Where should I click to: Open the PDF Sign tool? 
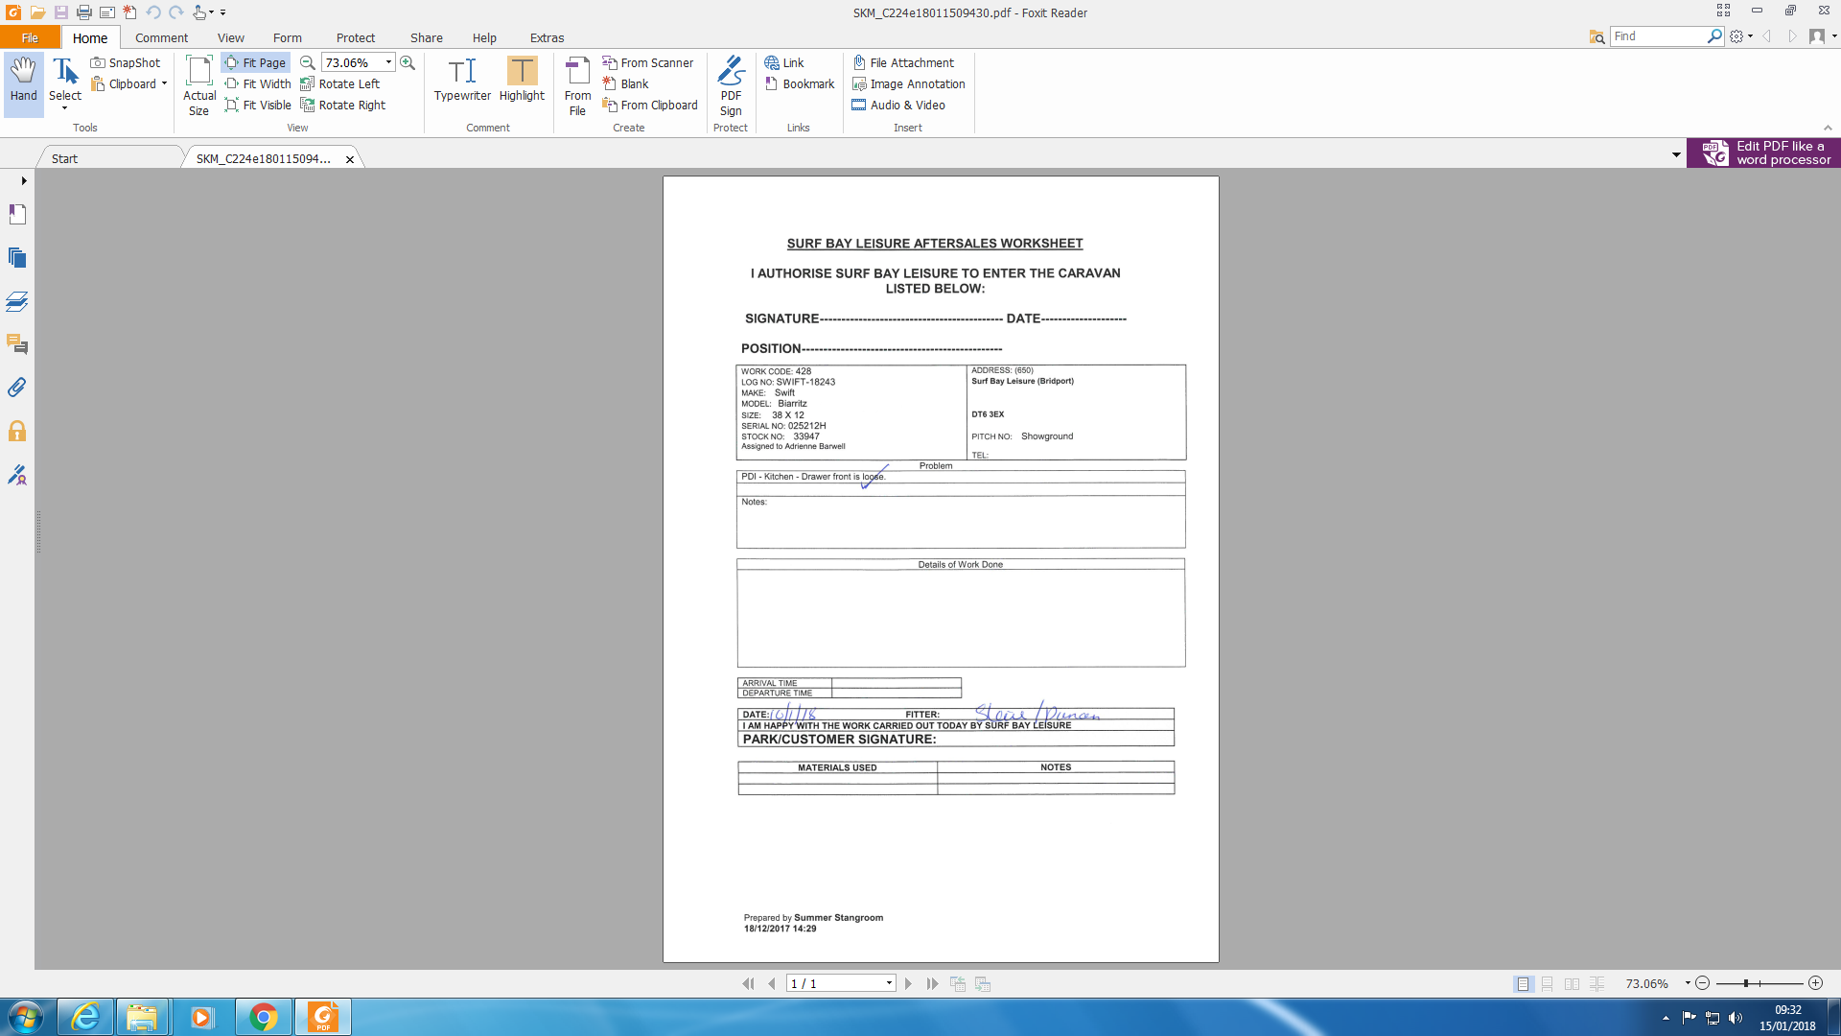pyautogui.click(x=731, y=84)
